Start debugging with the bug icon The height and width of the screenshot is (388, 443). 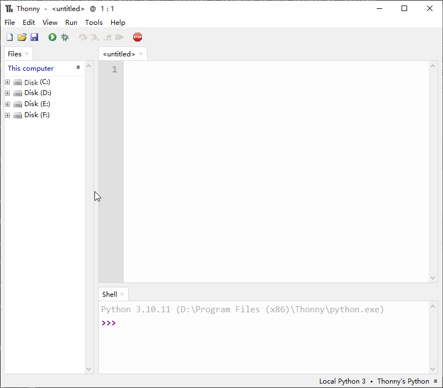pyautogui.click(x=65, y=37)
